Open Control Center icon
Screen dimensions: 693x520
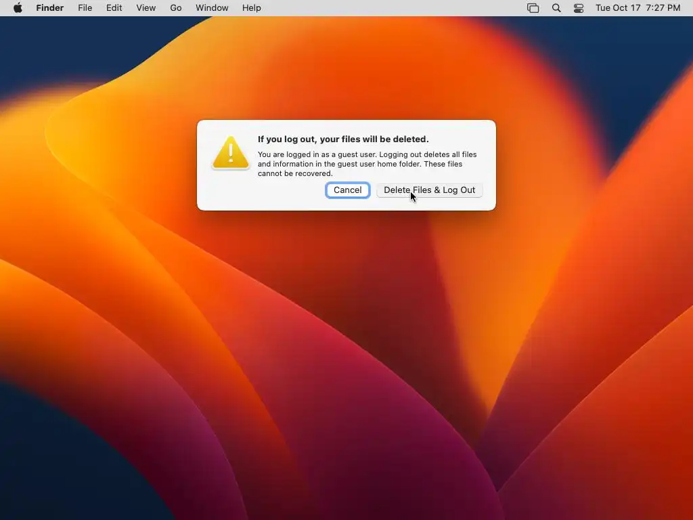[x=579, y=8]
